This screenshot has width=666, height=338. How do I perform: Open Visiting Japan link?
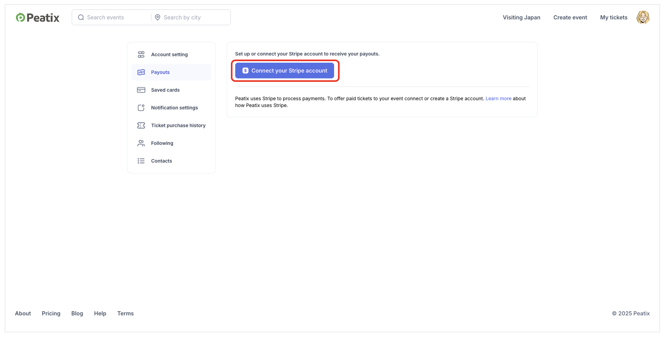coord(521,18)
